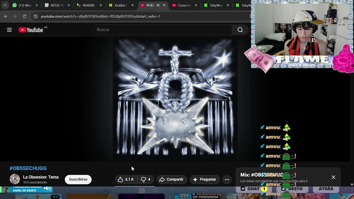
Task: Dislike the video with thumbs down
Action: (x=145, y=179)
